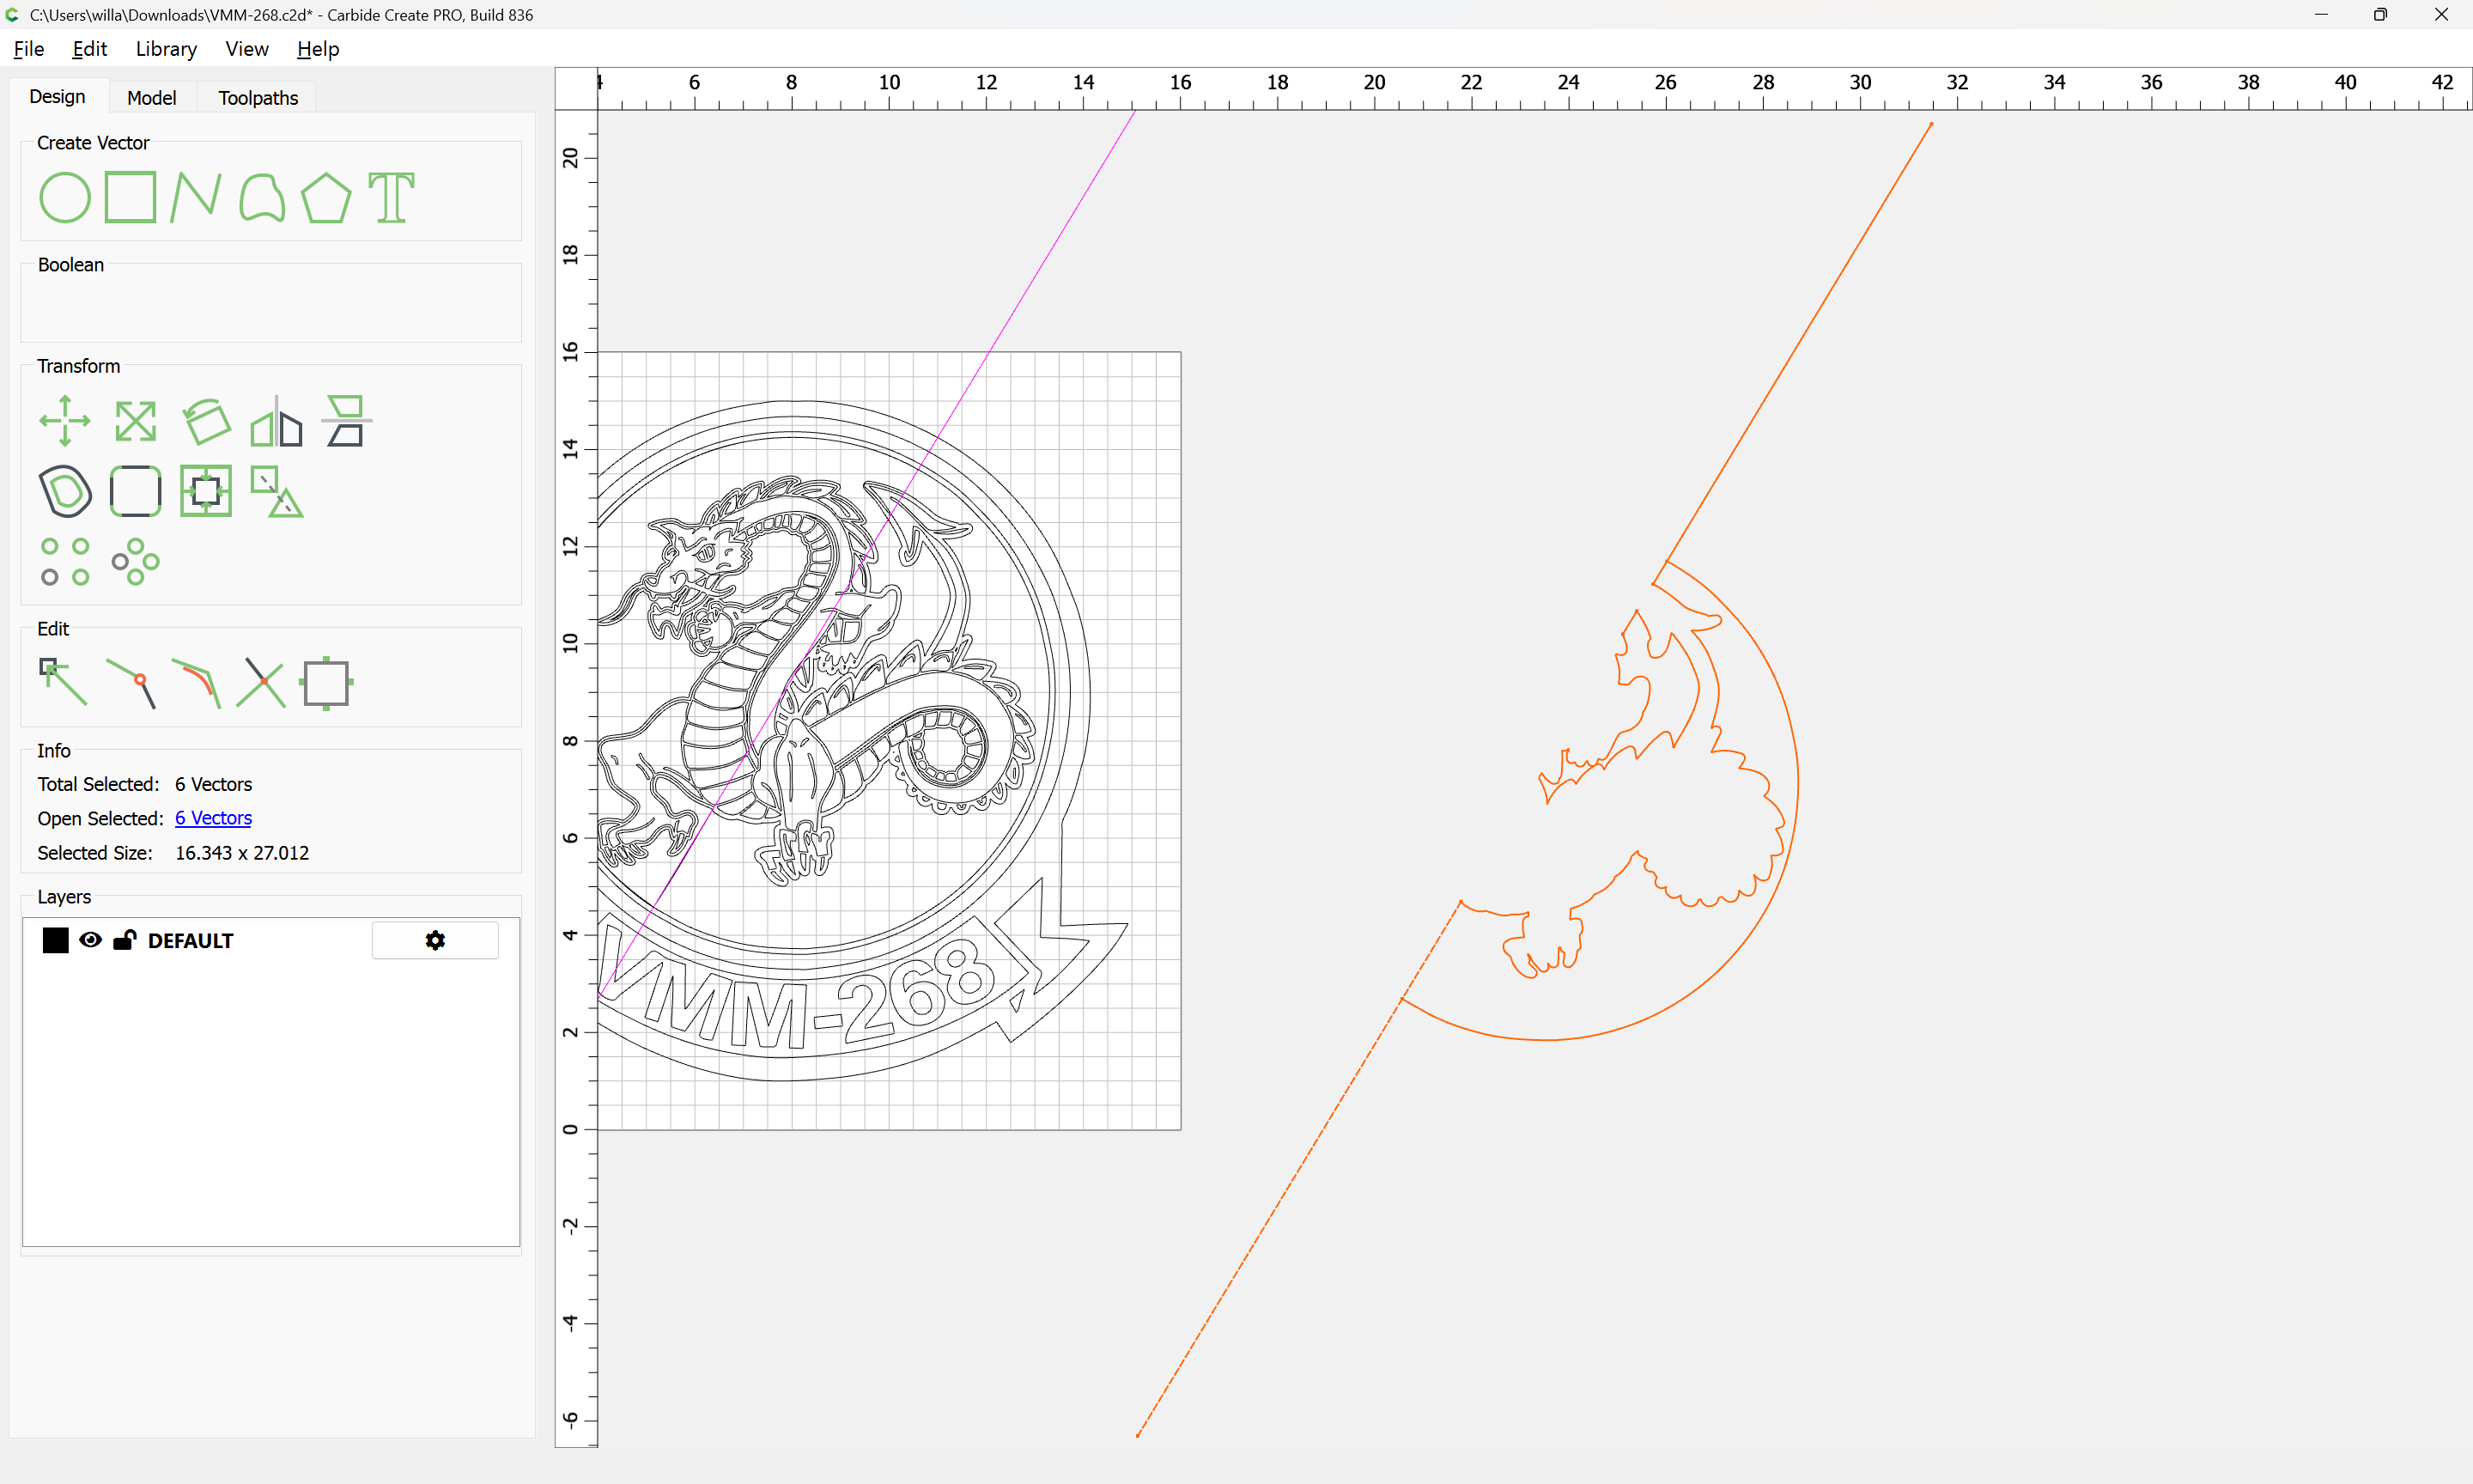Click the black DEFAULT layer color swatch
2473x1484 pixels.
pyautogui.click(x=56, y=940)
